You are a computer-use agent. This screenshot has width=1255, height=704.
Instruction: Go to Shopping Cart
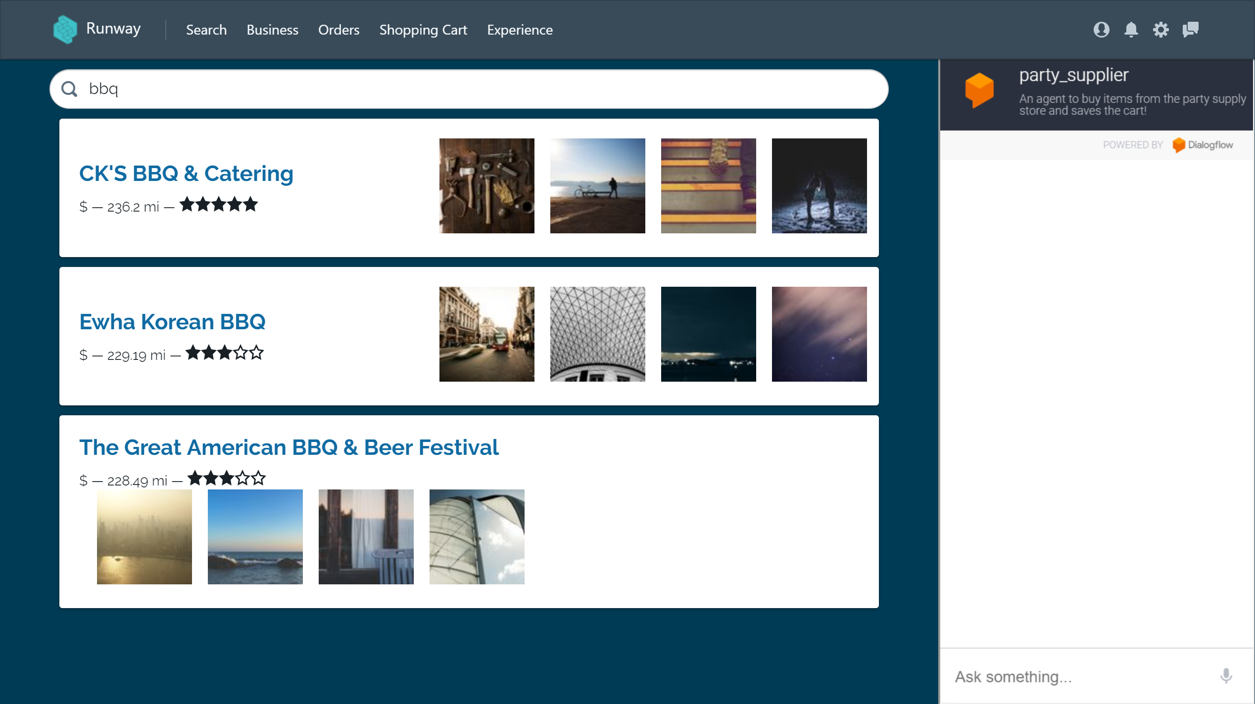point(423,30)
